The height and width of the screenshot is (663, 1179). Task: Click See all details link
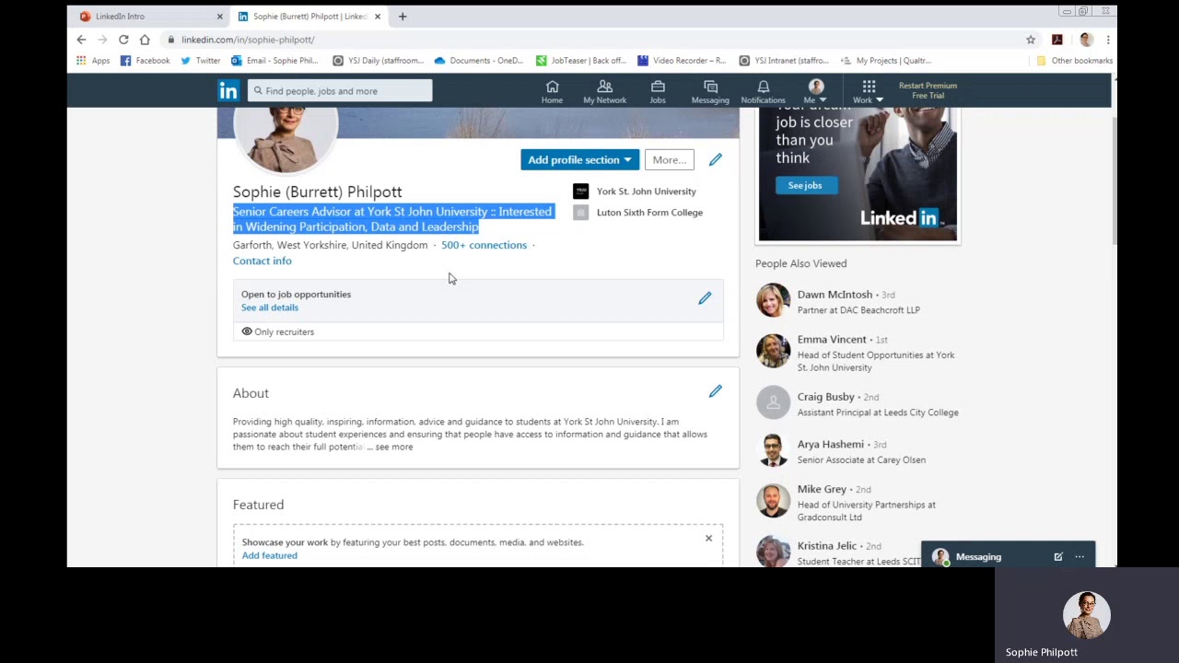[x=269, y=308]
